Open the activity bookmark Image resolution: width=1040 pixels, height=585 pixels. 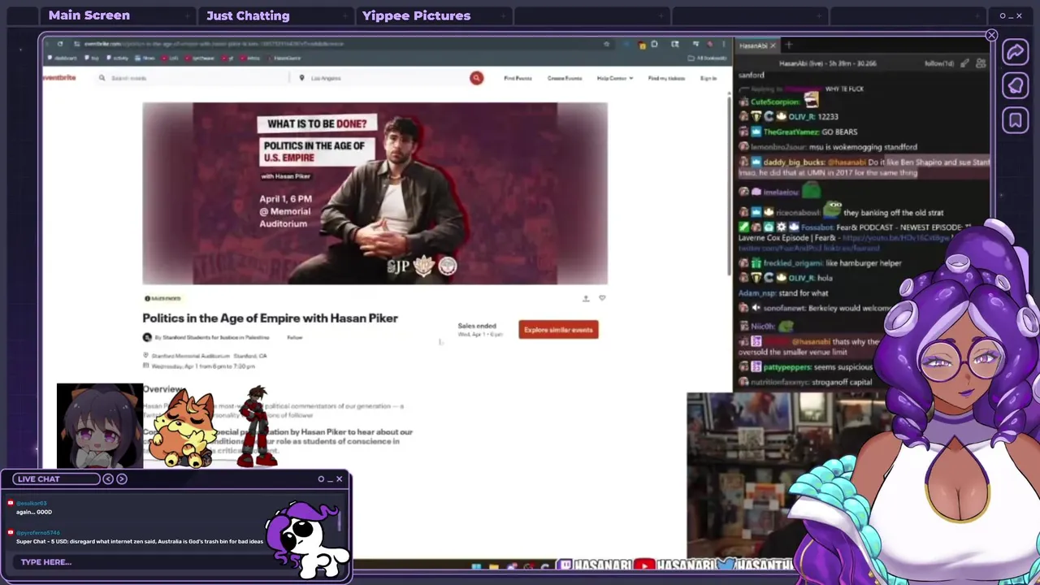click(x=119, y=58)
